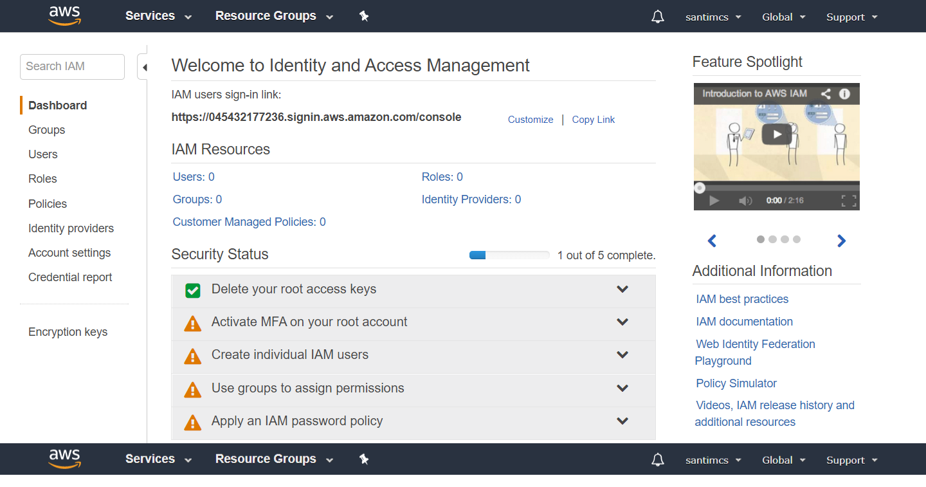
Task: Select the first carousel dot
Action: point(761,239)
